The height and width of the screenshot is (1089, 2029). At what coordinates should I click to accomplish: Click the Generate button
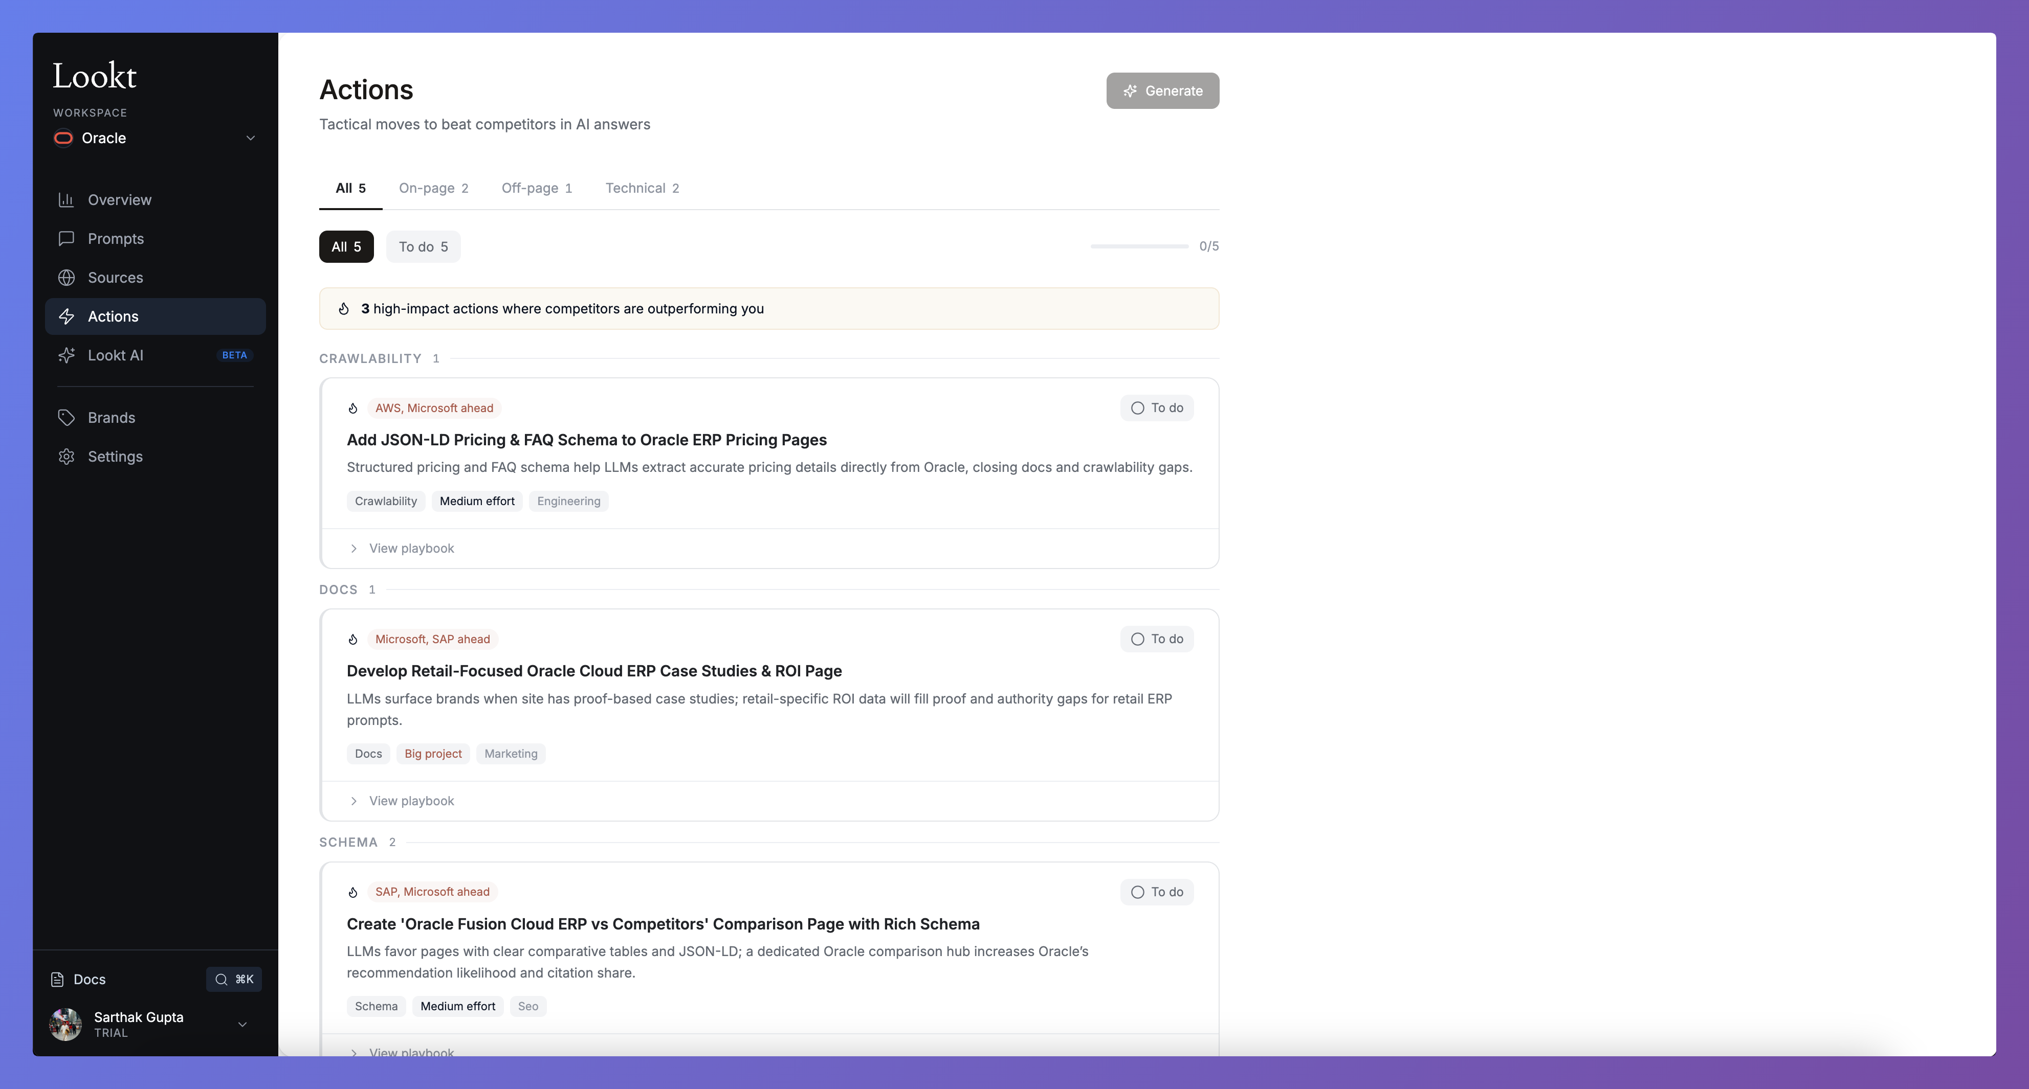[x=1162, y=92]
